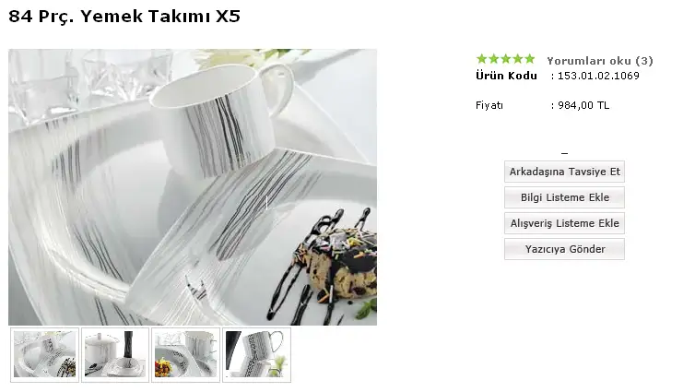Image resolution: width=695 pixels, height=392 pixels.
Task: Select the thumbnail with the colorful salad
Action: tap(185, 355)
